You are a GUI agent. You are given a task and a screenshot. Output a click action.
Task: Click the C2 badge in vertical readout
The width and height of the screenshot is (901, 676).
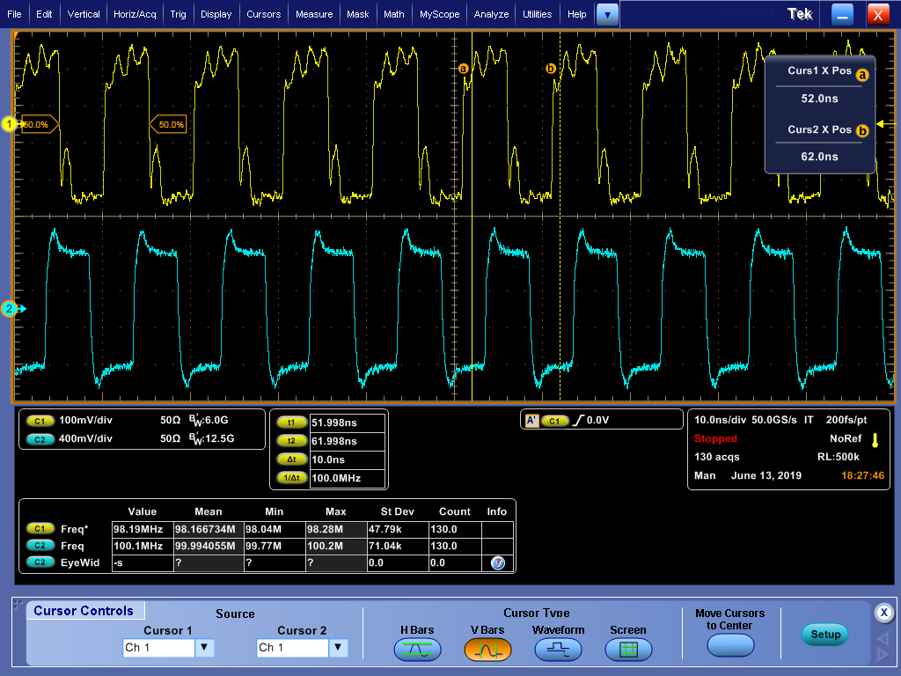(x=40, y=439)
